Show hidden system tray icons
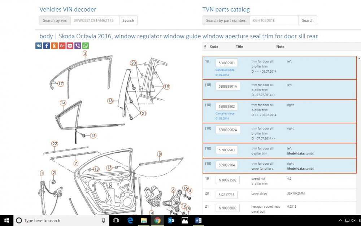Image resolution: width=361 pixels, height=226 pixels. (x=340, y=221)
